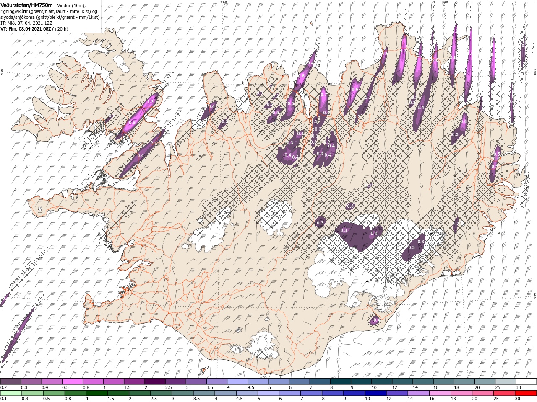The height and width of the screenshot is (402, 537).
Task: Click the '1.1' value in the Westfjords snow band
Action: tap(150, 102)
